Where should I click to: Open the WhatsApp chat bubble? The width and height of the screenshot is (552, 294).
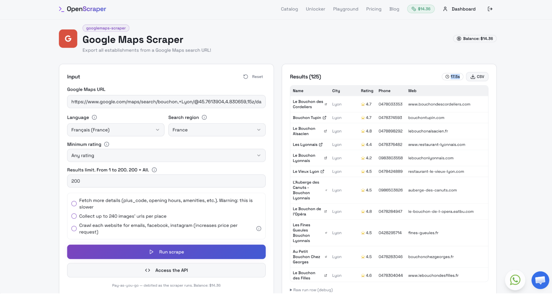515,280
